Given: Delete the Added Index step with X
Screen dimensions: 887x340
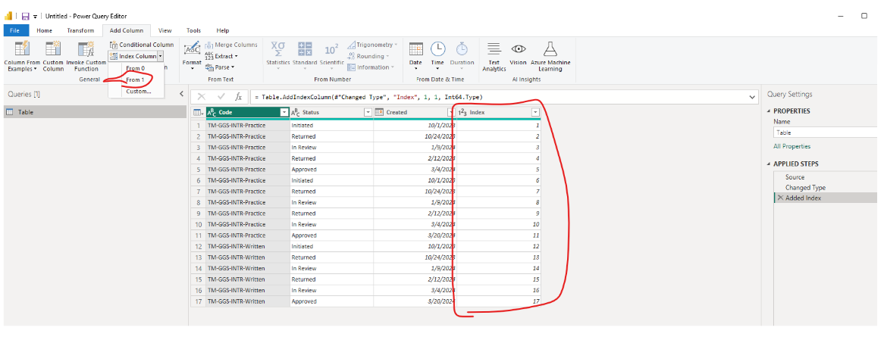Looking at the screenshot, I should point(780,198).
